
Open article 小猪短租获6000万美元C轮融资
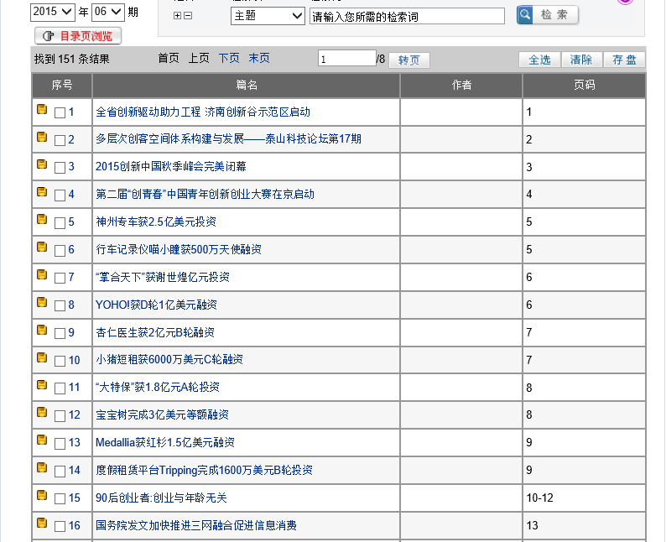(x=169, y=360)
